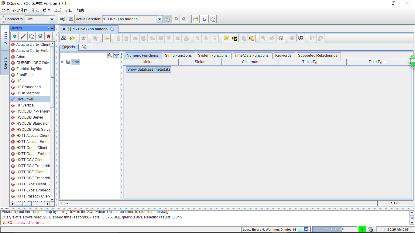
Task: Click the pencil Modify Driver icon
Action: pos(23,36)
